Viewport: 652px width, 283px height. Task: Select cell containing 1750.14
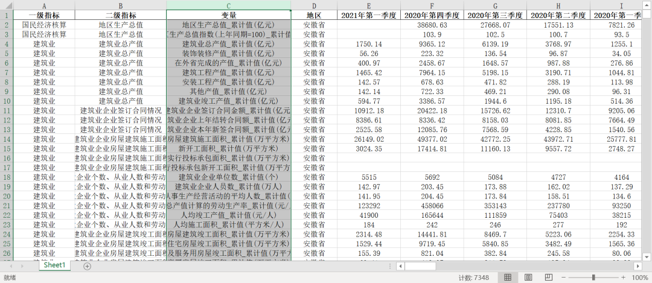coord(369,44)
